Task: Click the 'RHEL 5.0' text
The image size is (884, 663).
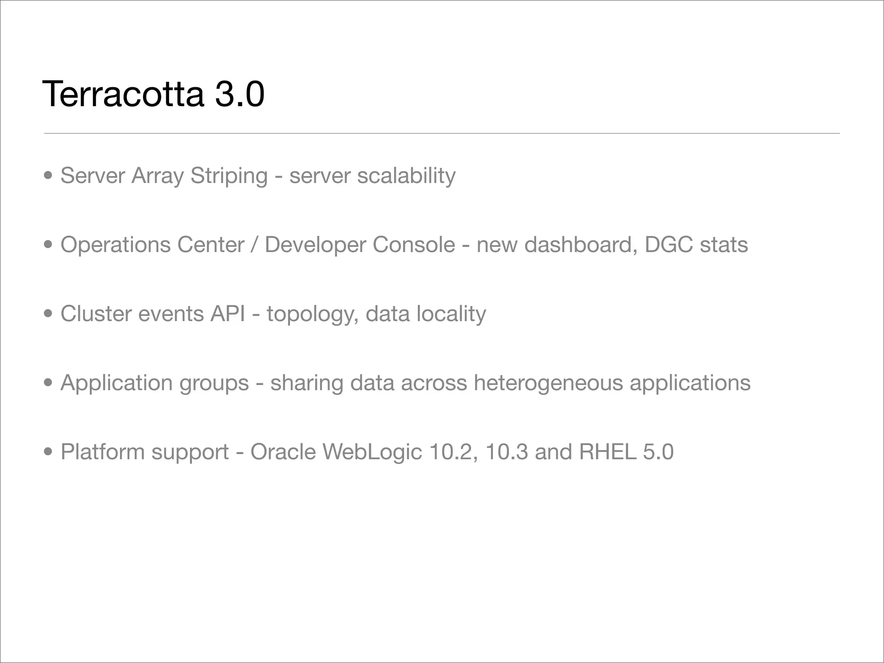Action: [x=626, y=452]
